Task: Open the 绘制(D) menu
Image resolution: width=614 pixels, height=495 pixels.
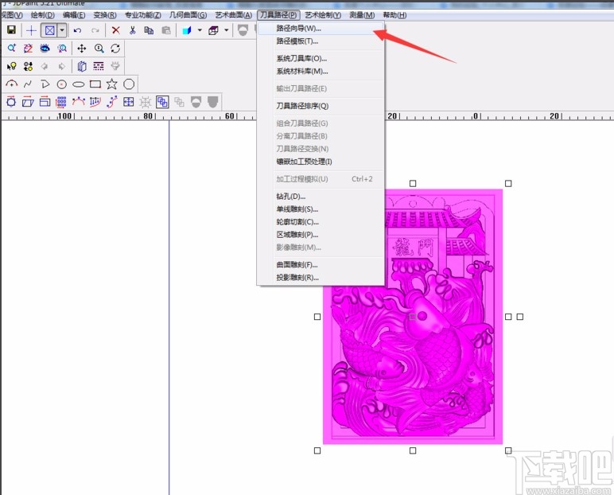Action: 43,15
